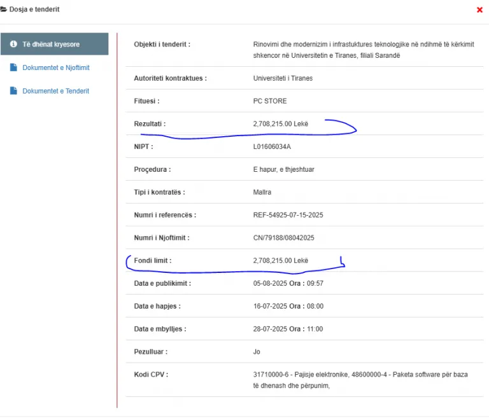Click the notification number CN/79188/08042025
This screenshot has width=489, height=418.
point(283,238)
